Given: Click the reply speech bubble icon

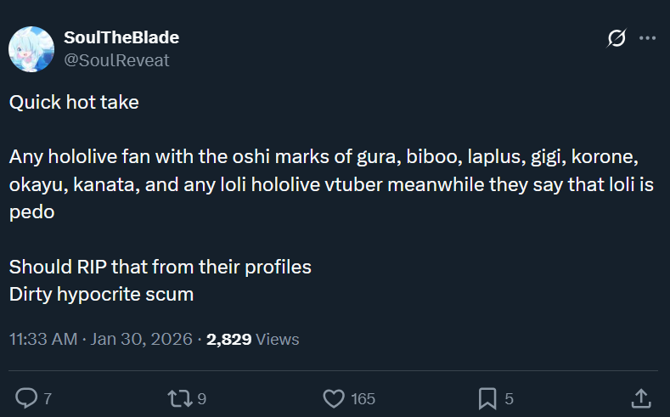Looking at the screenshot, I should click(27, 397).
